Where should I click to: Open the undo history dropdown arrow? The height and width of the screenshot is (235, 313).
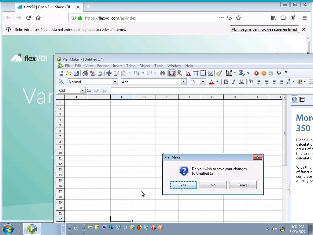143,73
